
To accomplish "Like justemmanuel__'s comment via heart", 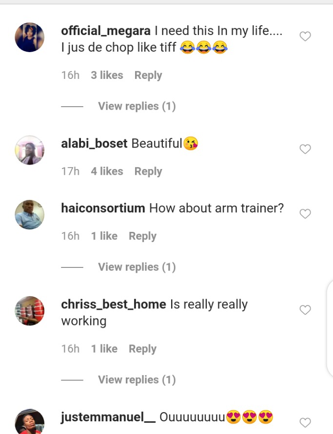I will click(305, 422).
